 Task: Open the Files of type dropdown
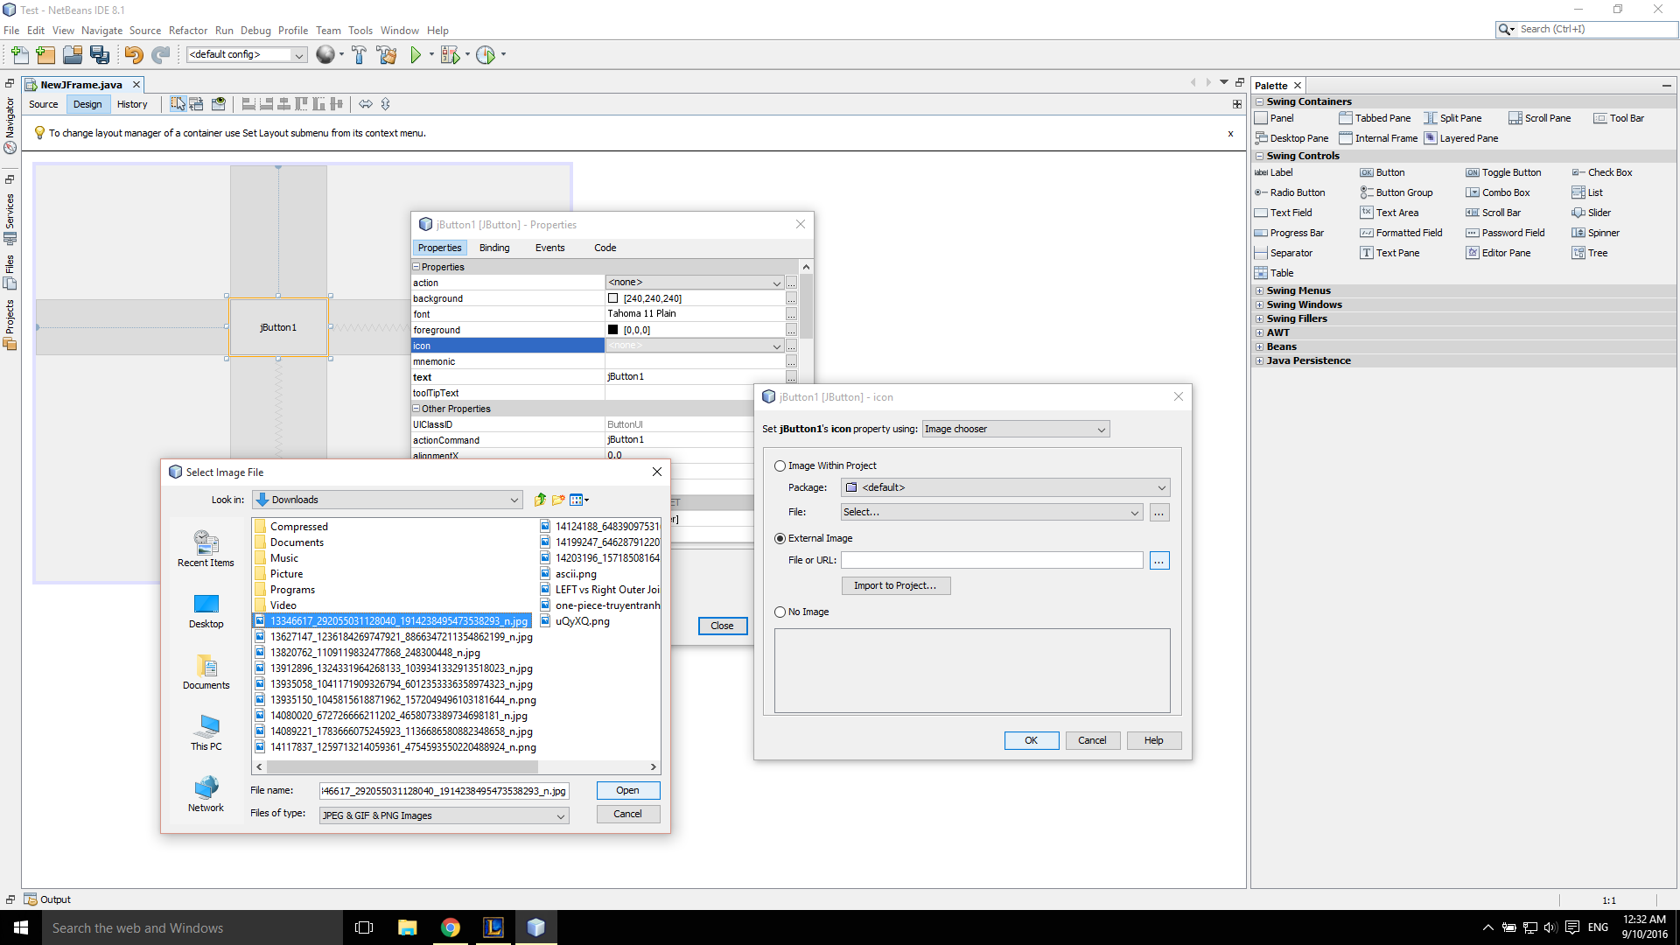pyautogui.click(x=560, y=816)
